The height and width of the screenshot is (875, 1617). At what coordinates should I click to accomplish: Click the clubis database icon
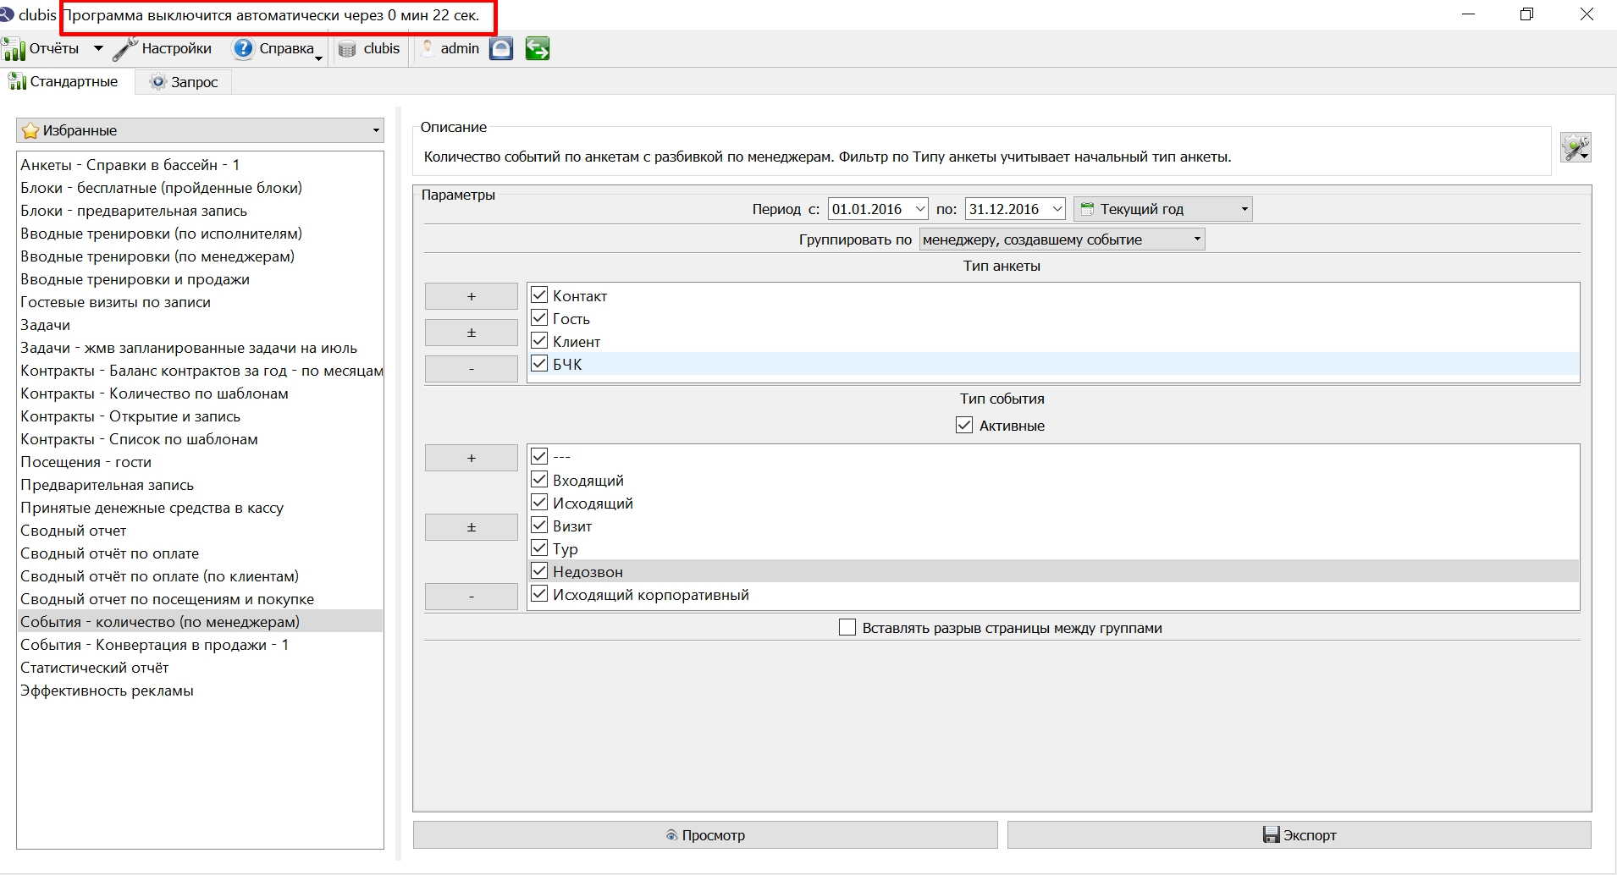tap(347, 49)
